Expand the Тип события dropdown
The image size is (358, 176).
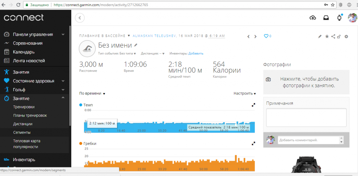coord(117,53)
